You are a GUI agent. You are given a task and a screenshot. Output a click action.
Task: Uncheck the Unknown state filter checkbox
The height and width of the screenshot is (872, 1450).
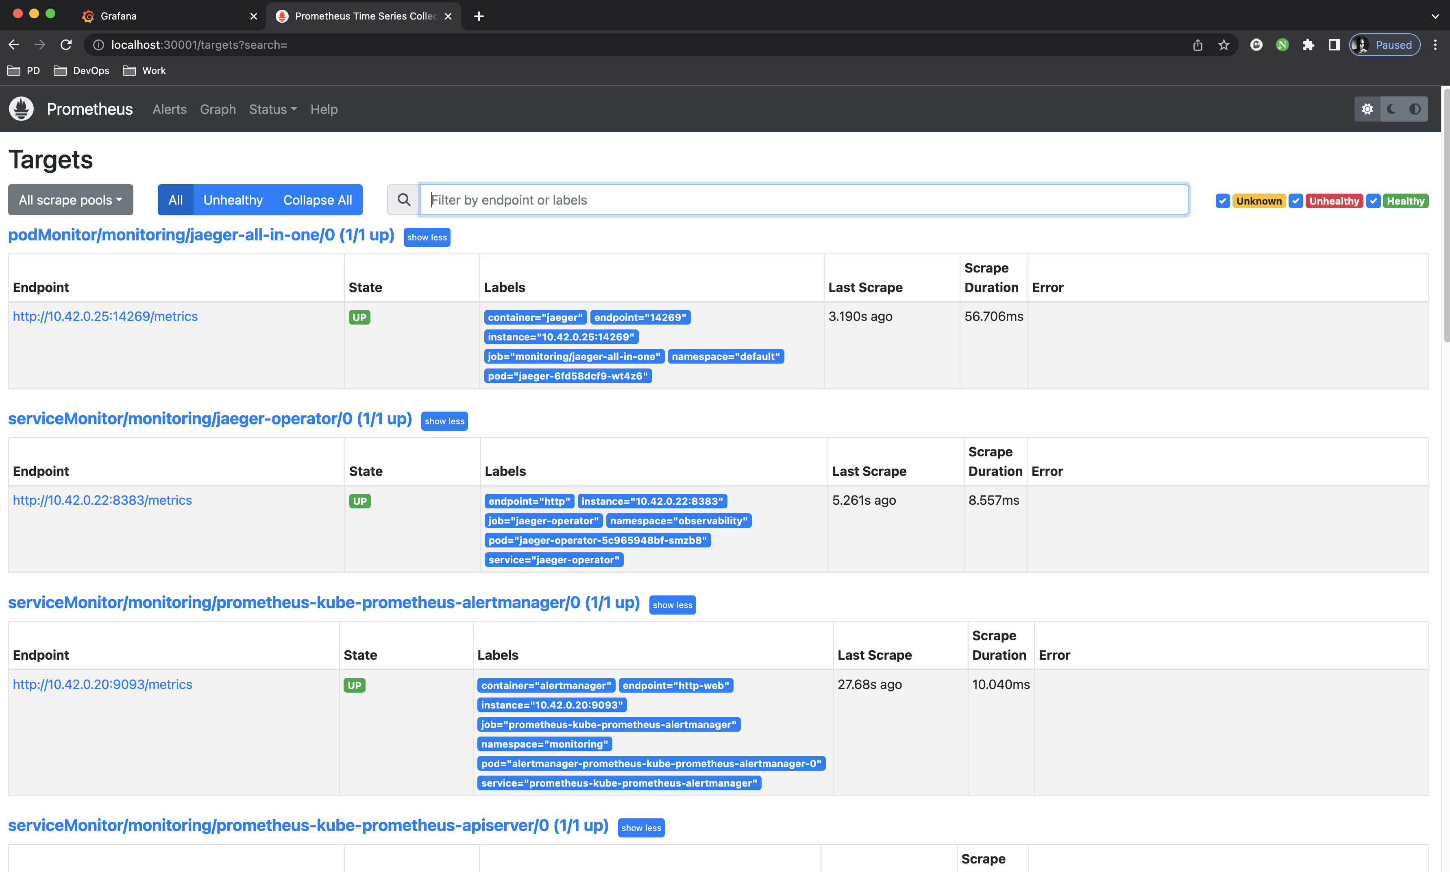pyautogui.click(x=1222, y=201)
